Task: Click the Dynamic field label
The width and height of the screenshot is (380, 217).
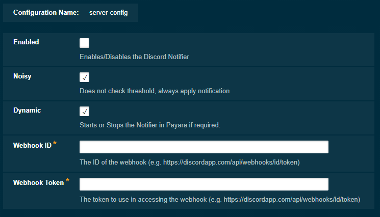Action: (27, 110)
